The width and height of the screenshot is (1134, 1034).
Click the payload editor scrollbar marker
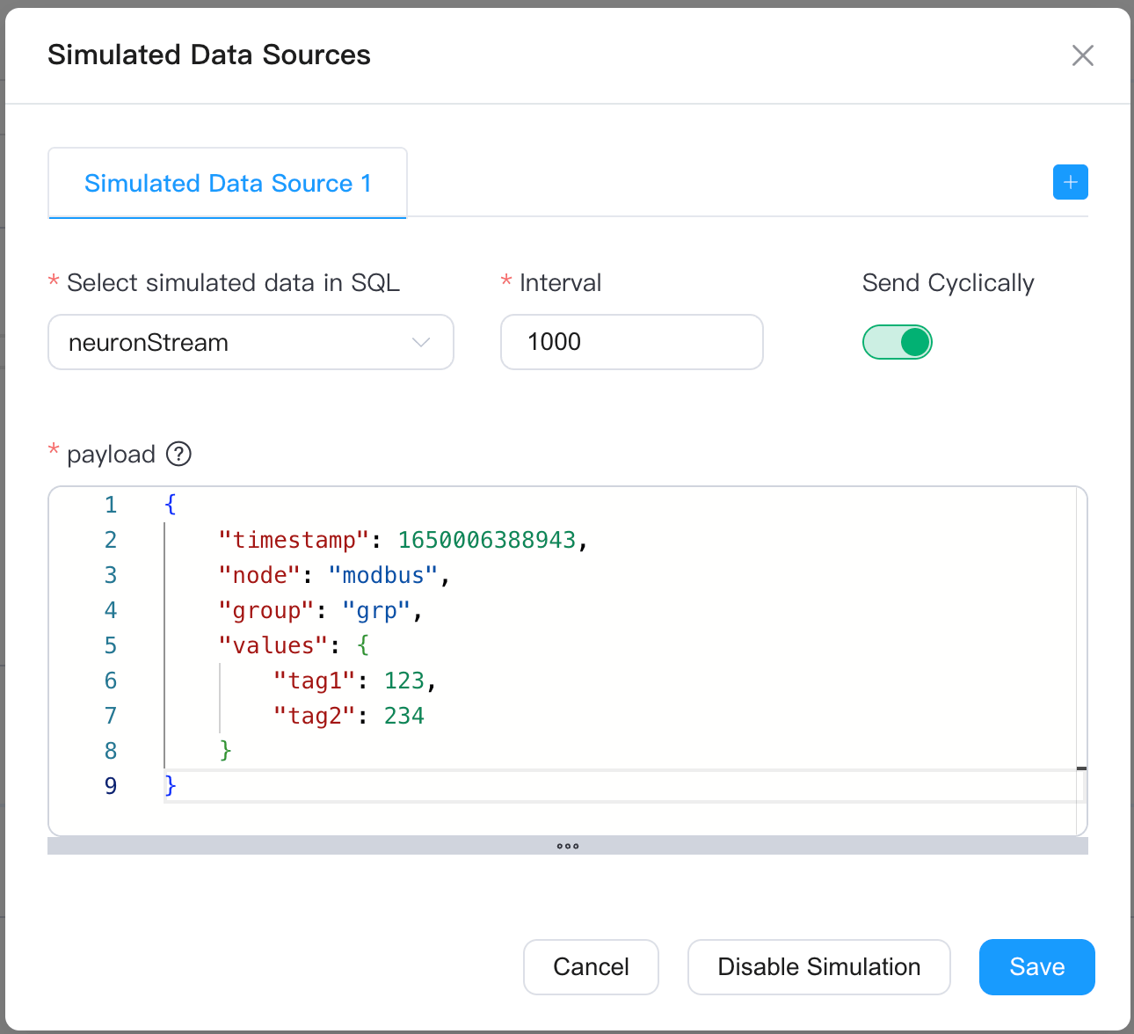pos(1081,768)
